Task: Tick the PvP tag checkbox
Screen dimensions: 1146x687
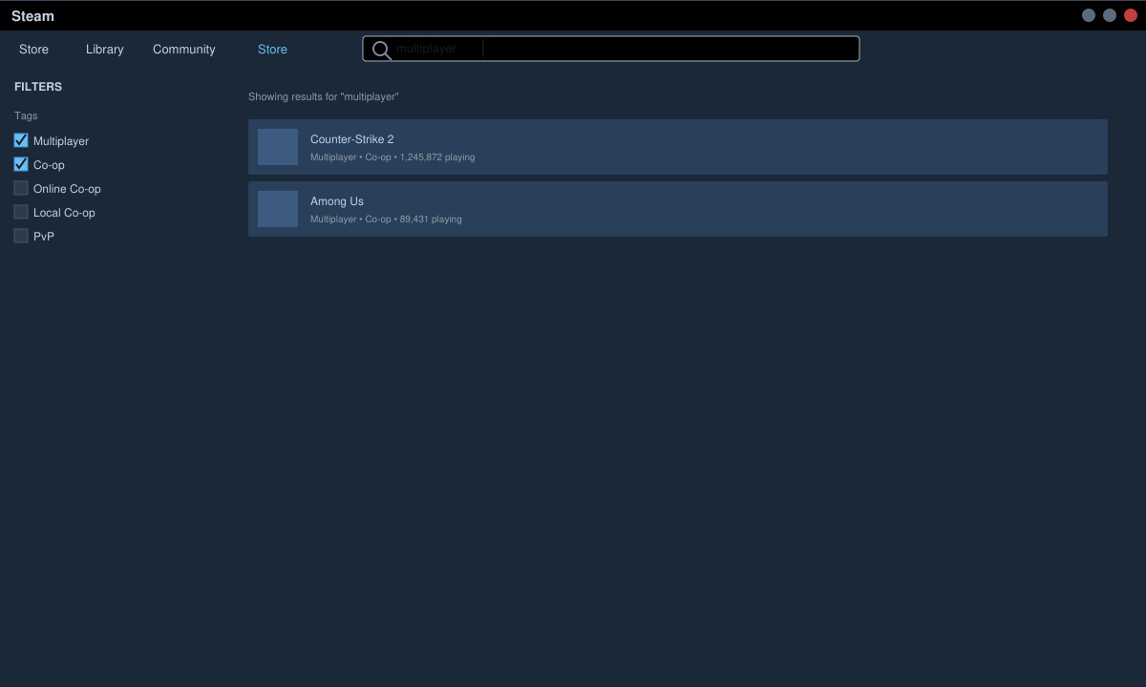Action: pos(21,236)
